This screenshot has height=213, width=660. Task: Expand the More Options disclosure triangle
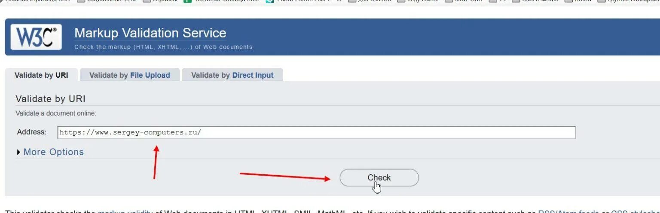pyautogui.click(x=18, y=152)
